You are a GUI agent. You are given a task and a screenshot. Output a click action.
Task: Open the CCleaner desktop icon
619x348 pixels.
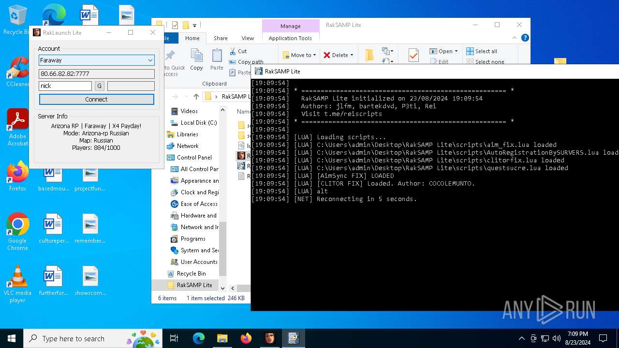[x=17, y=72]
